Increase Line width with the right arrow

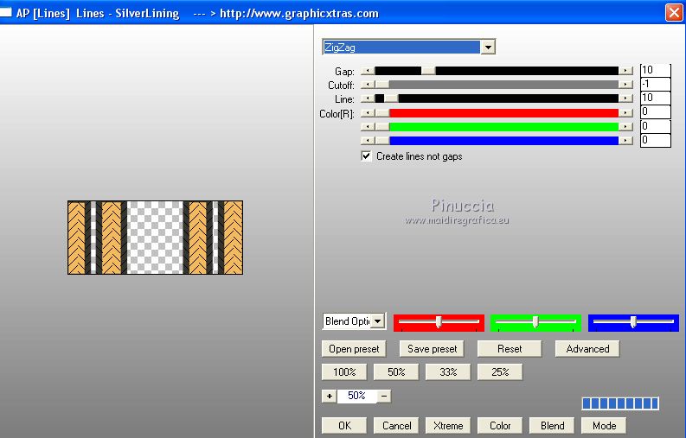point(625,98)
